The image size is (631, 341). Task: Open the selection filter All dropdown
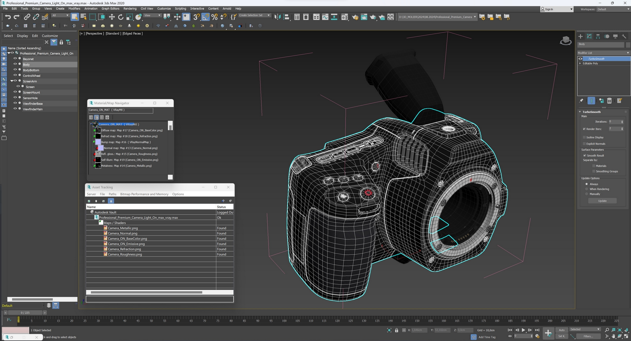click(x=60, y=15)
